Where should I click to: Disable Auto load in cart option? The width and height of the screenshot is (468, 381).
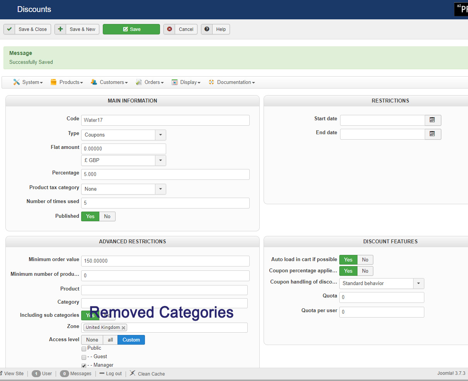coord(365,260)
